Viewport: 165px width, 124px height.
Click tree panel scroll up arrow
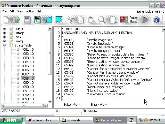coord(50,29)
